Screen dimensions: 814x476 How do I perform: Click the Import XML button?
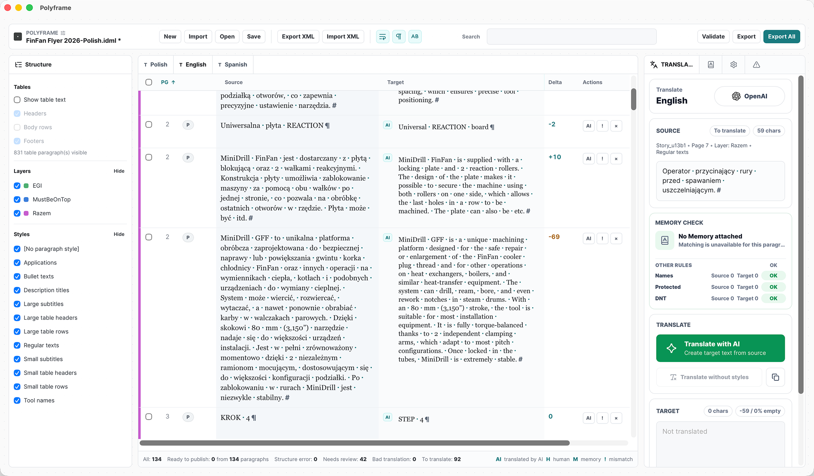pyautogui.click(x=343, y=36)
